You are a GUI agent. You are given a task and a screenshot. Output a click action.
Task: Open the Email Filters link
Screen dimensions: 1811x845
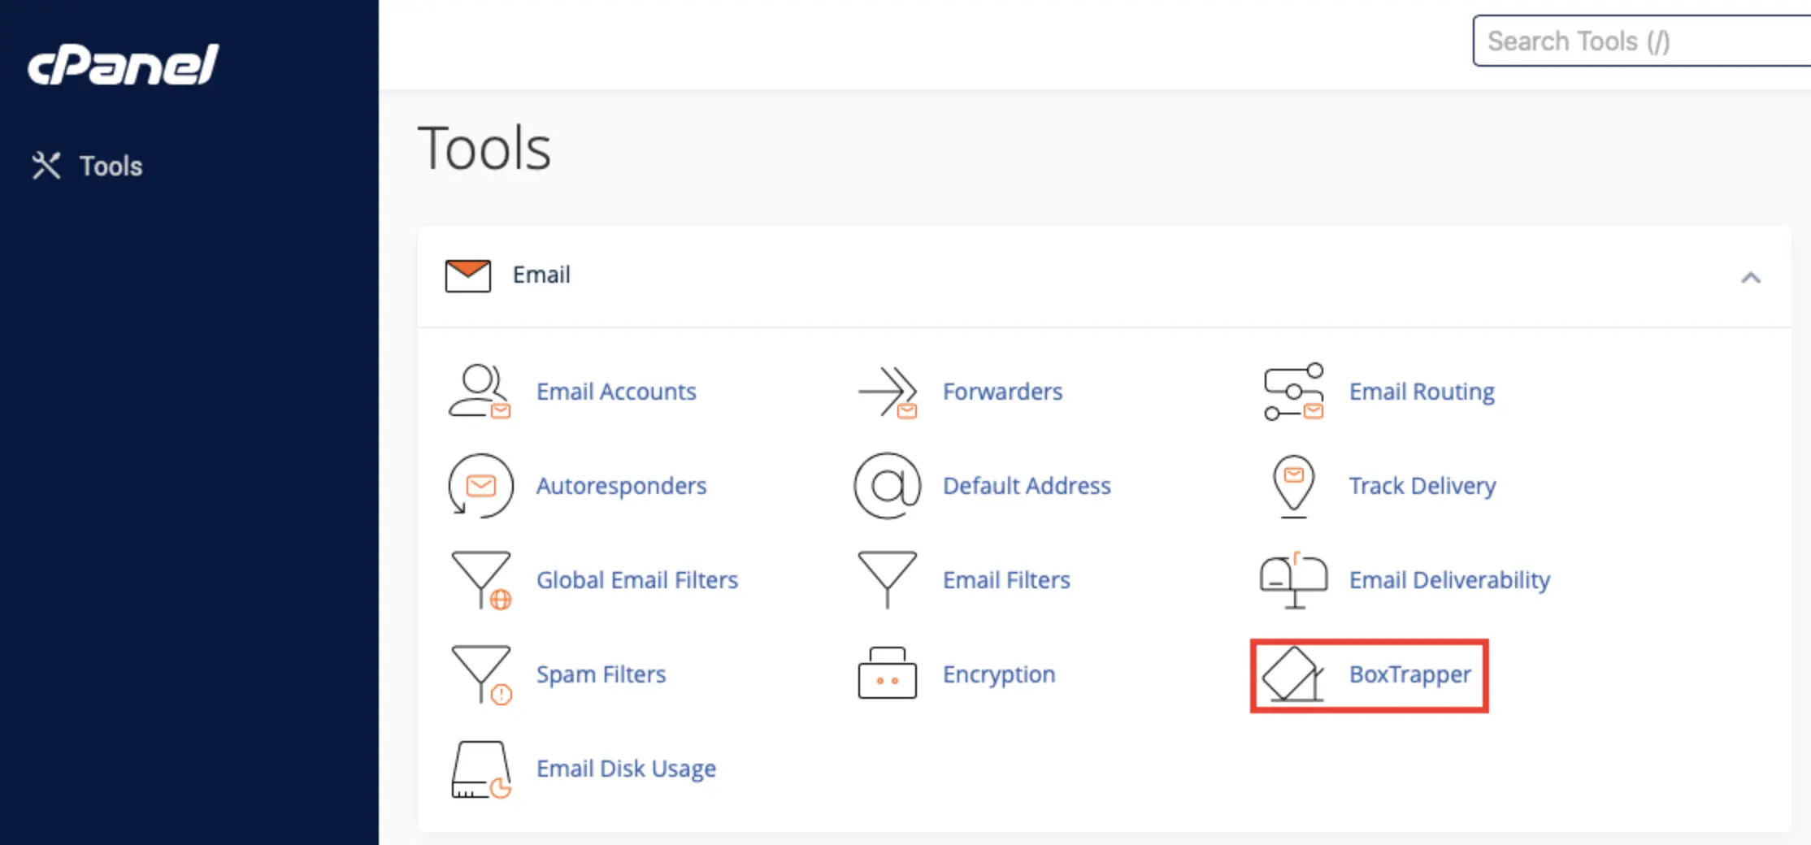[x=1006, y=580]
